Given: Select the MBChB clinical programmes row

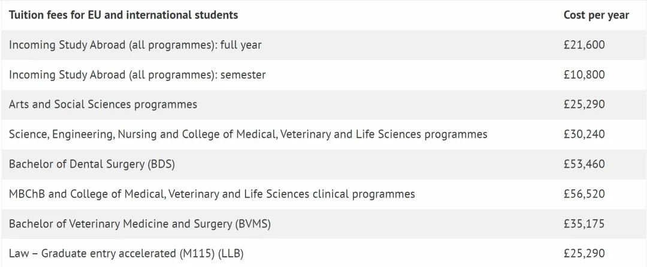Looking at the screenshot, I should click(x=323, y=194).
